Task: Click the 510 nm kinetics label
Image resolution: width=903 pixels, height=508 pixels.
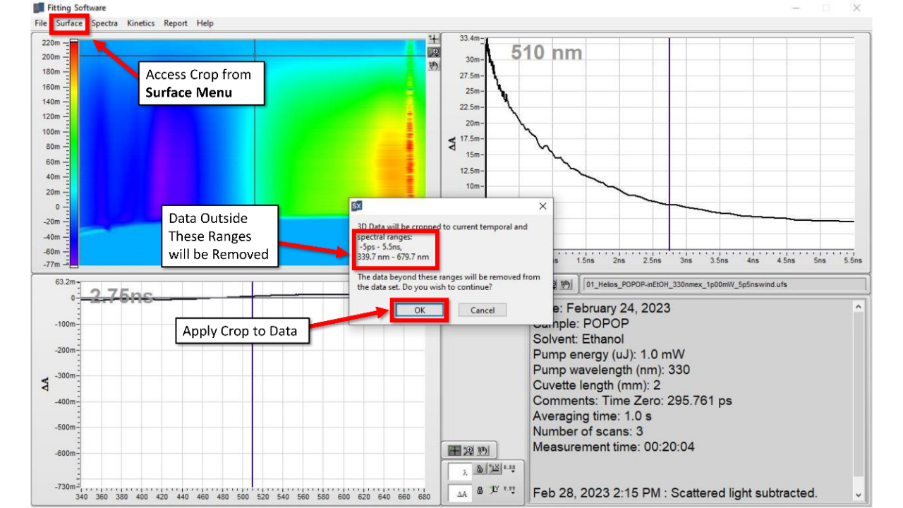Action: (547, 52)
